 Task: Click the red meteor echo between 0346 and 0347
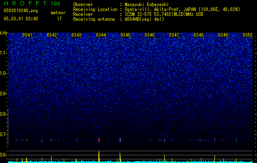click(x=164, y=141)
